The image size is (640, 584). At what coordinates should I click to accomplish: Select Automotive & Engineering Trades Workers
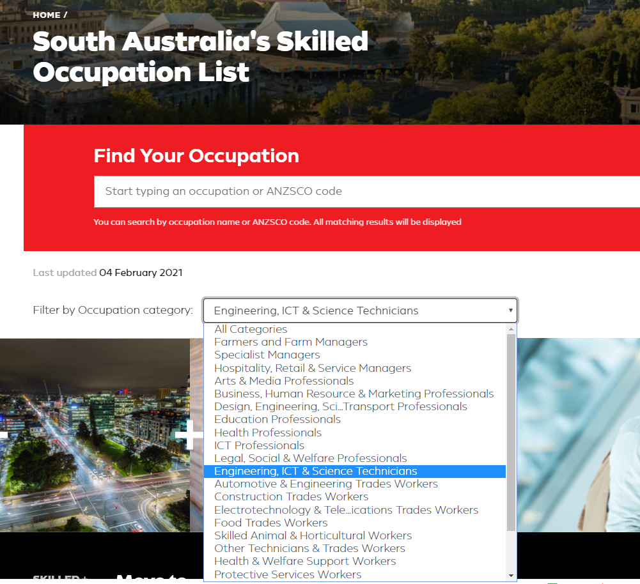click(326, 484)
